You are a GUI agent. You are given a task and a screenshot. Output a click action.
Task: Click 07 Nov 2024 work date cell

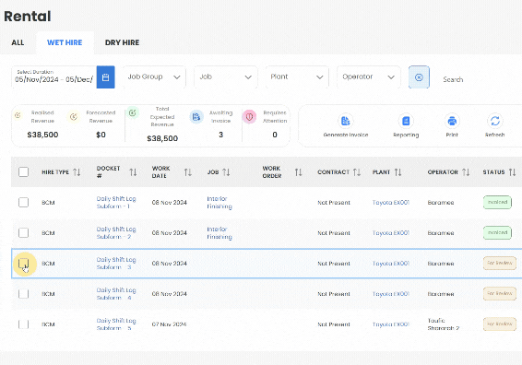pos(169,324)
